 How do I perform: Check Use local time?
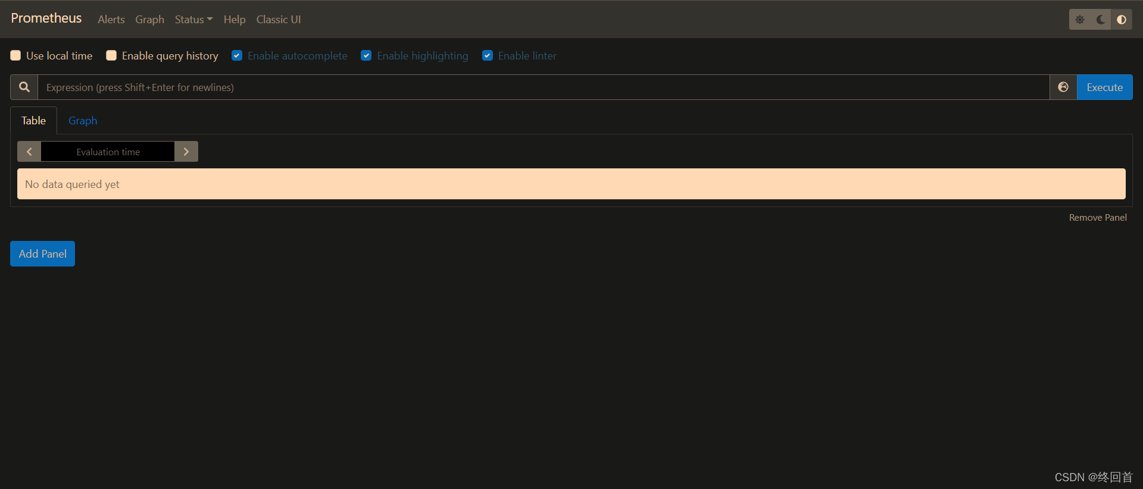pos(15,55)
